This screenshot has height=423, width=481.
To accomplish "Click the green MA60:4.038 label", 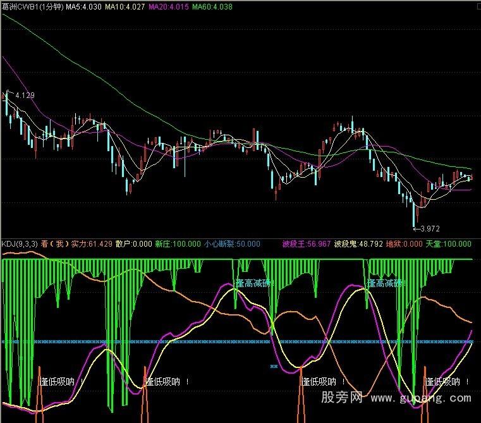I will tap(212, 7).
